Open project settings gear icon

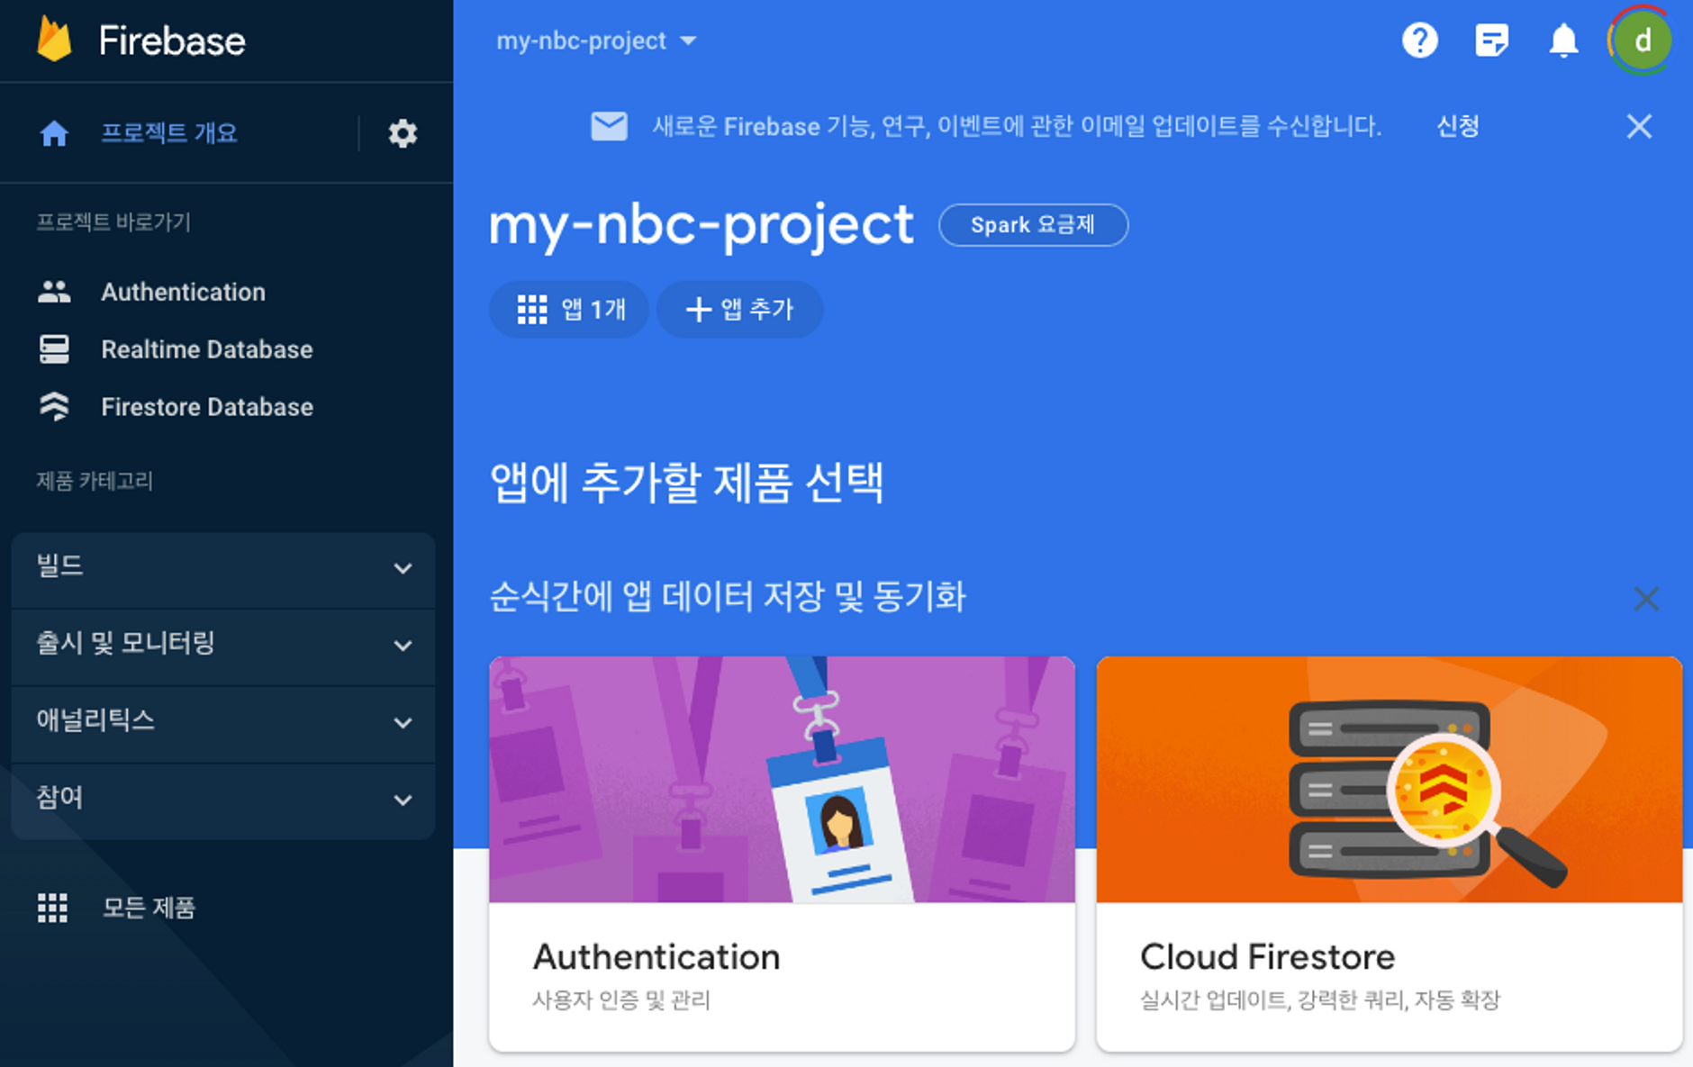point(403,133)
